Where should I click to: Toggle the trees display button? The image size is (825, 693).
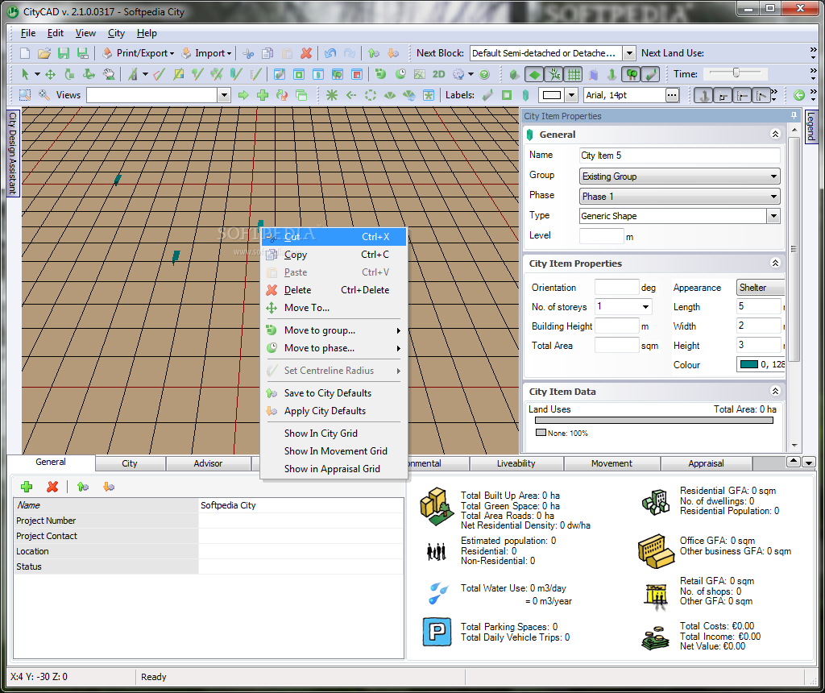click(x=632, y=74)
